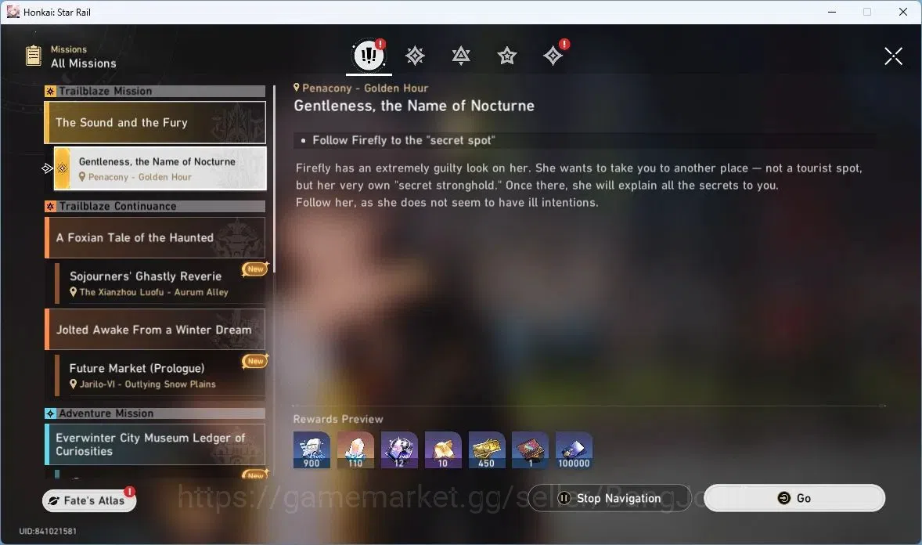
Task: Switch to the Trailblaze Continuance triangle tab
Action: [461, 56]
